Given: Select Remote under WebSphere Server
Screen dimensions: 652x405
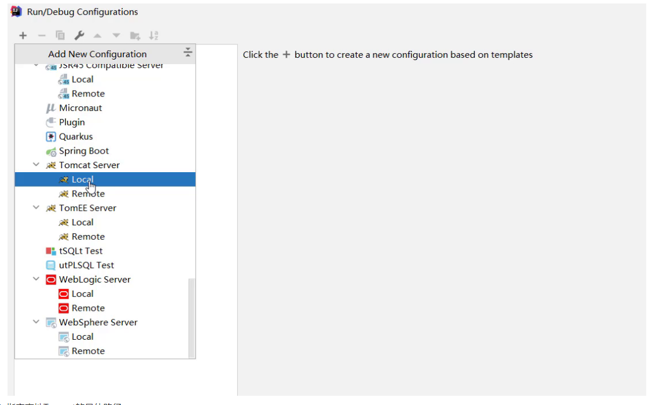Looking at the screenshot, I should 105,351.
